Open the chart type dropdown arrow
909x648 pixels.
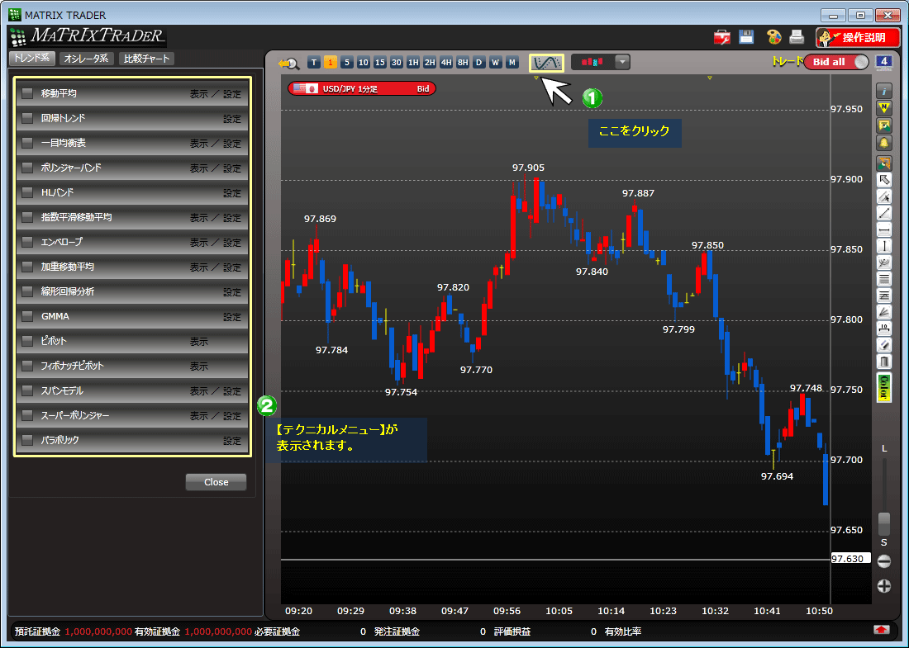[x=622, y=62]
